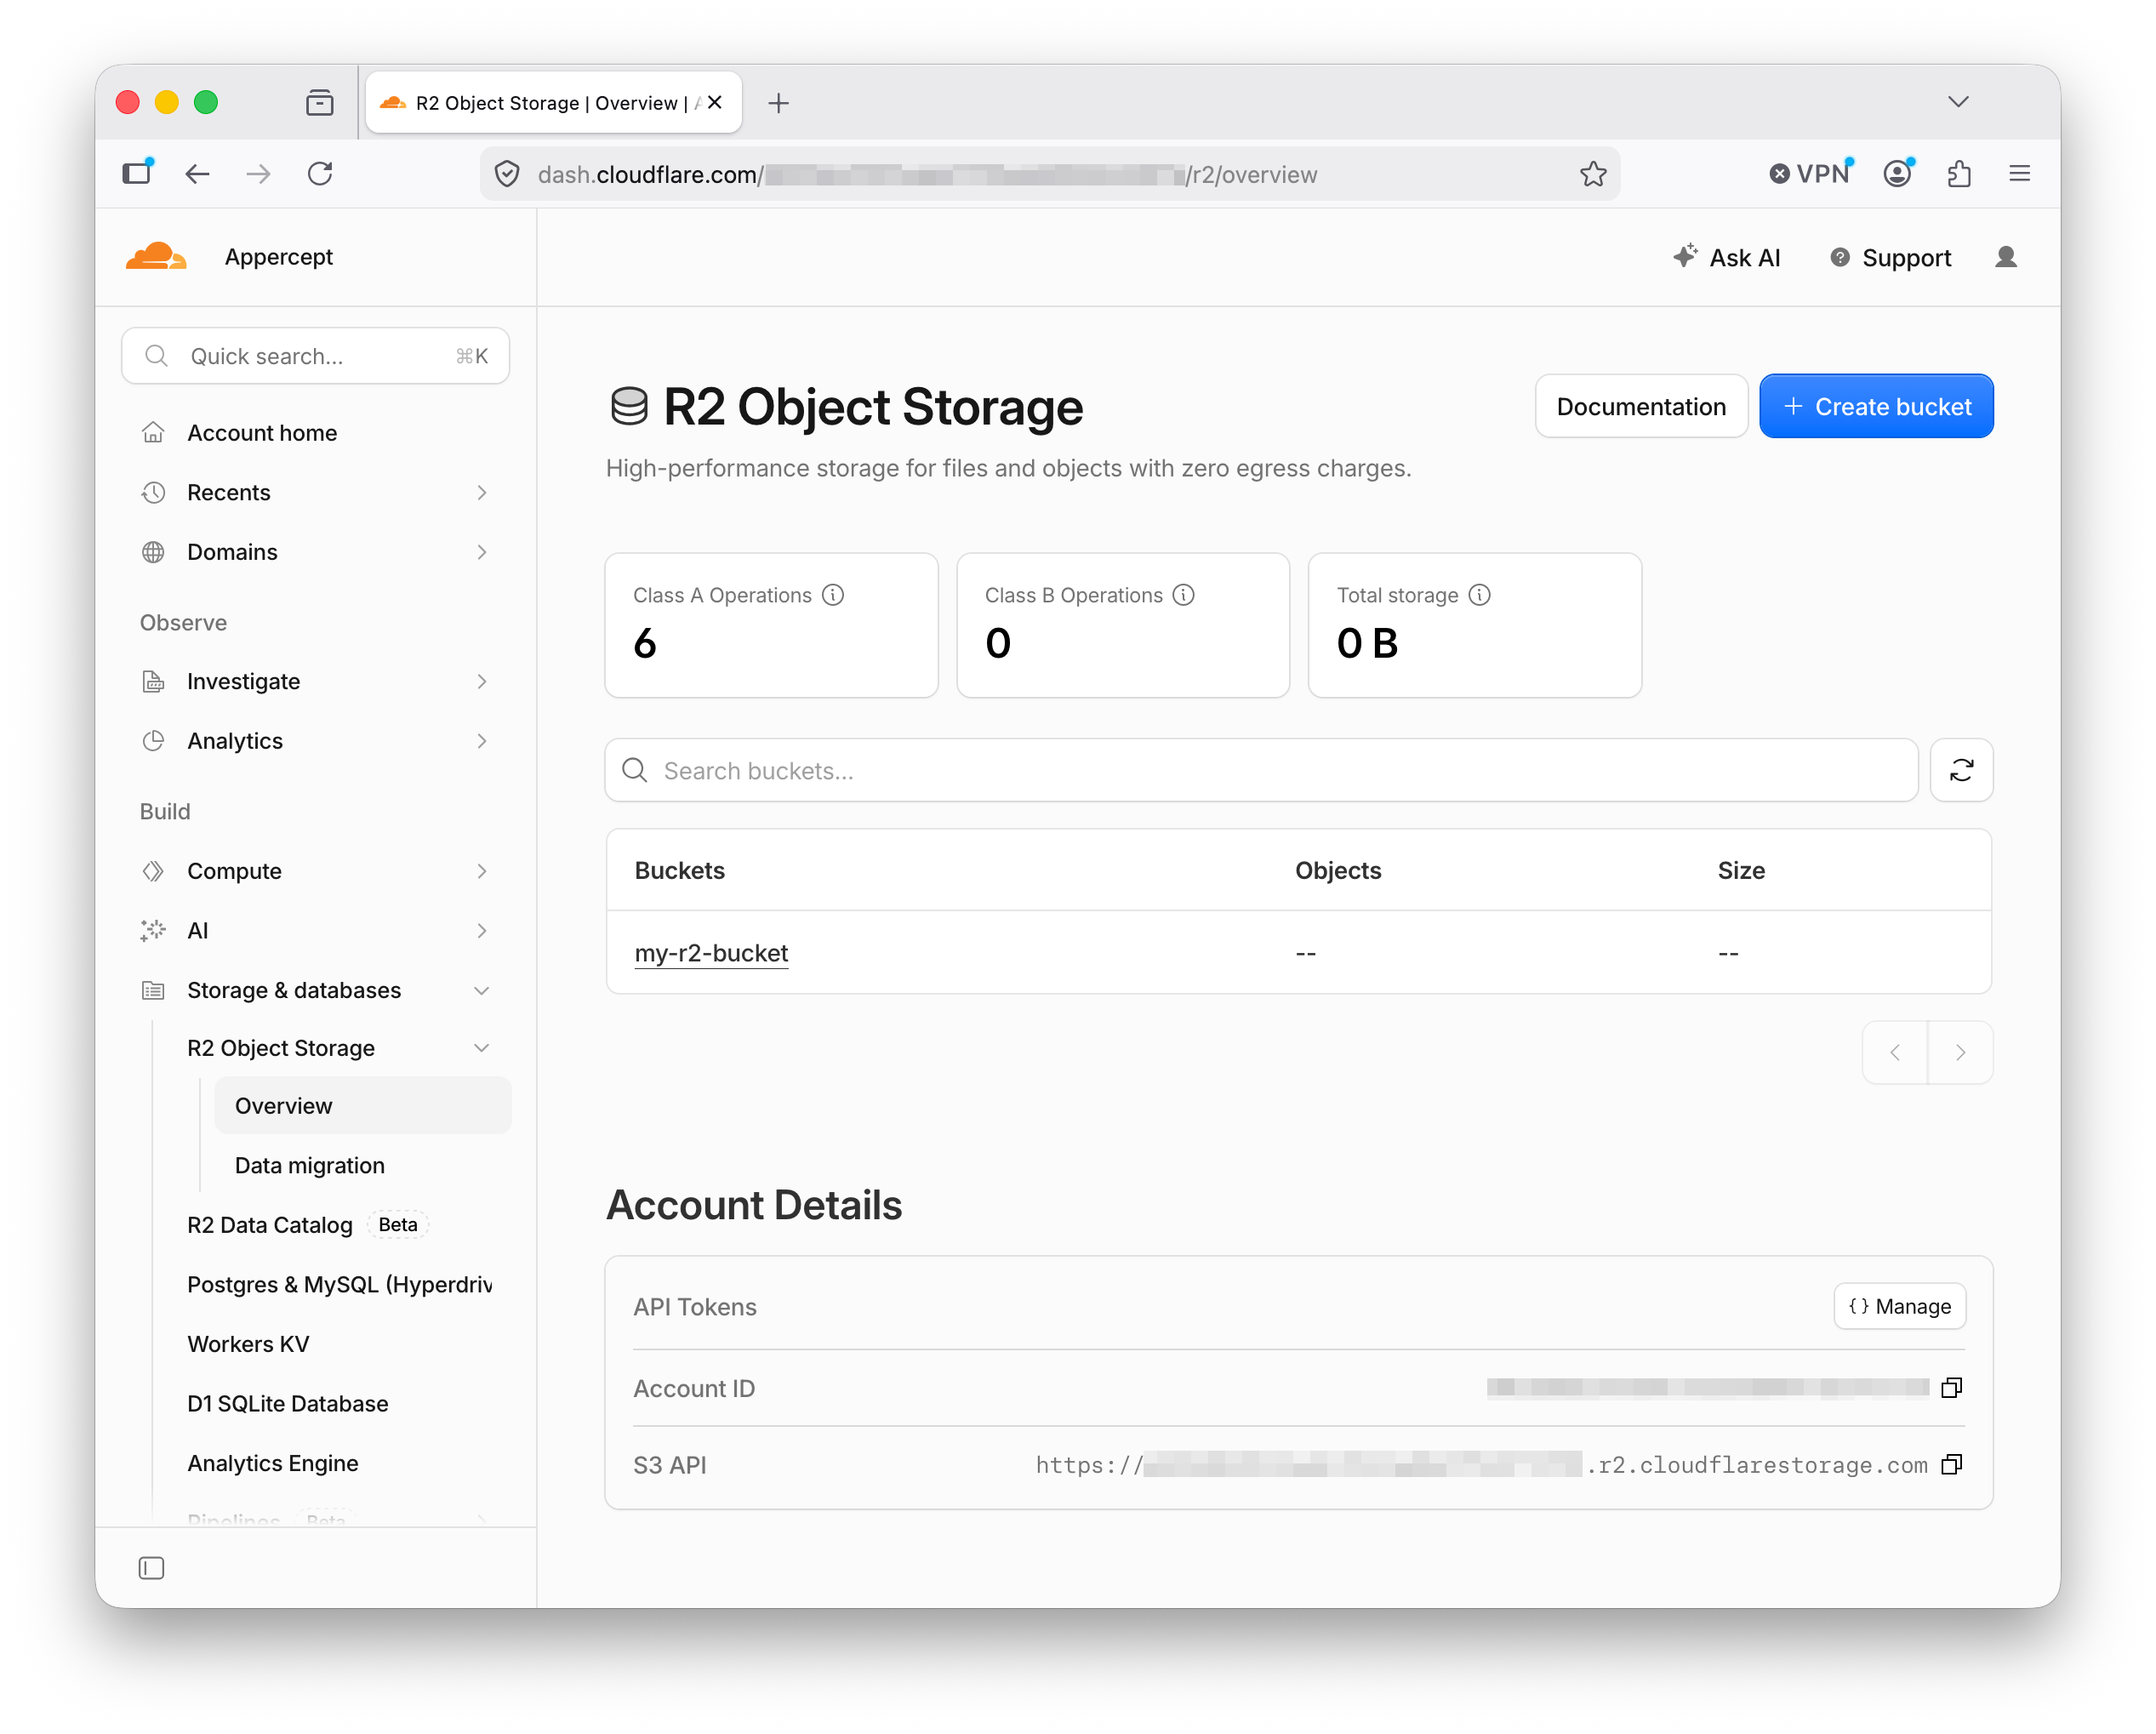Go forward to the next page
The image size is (2156, 1734).
258,174
